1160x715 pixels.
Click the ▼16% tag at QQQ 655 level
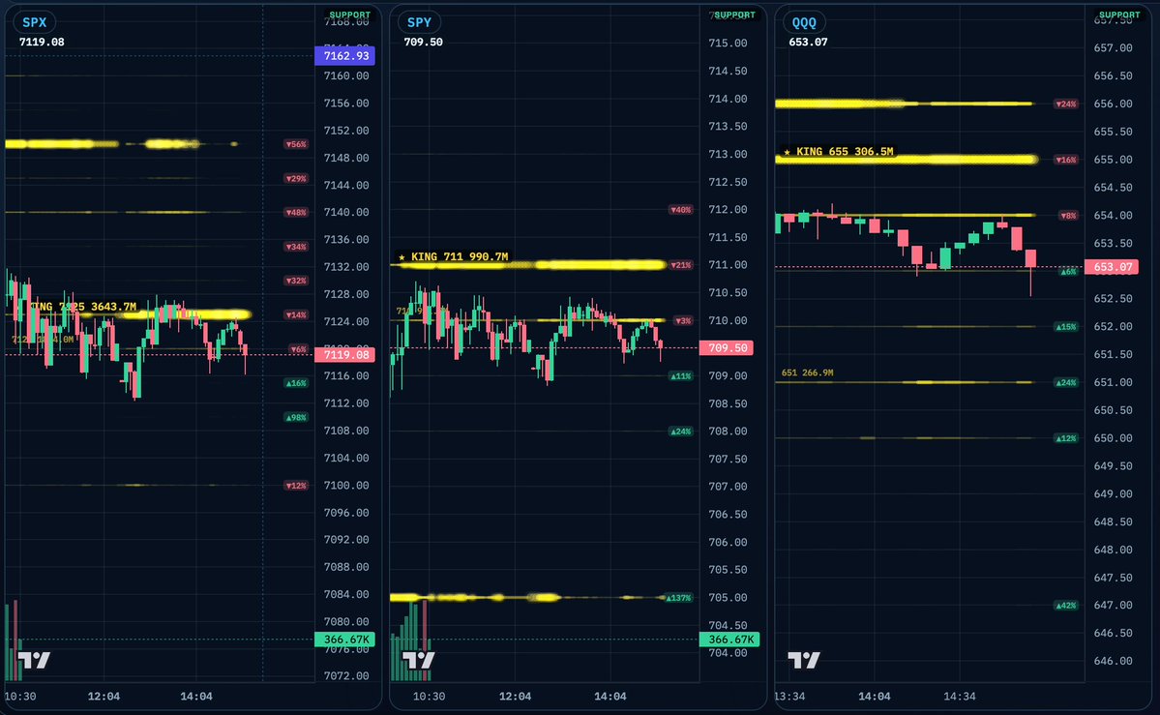point(1065,159)
